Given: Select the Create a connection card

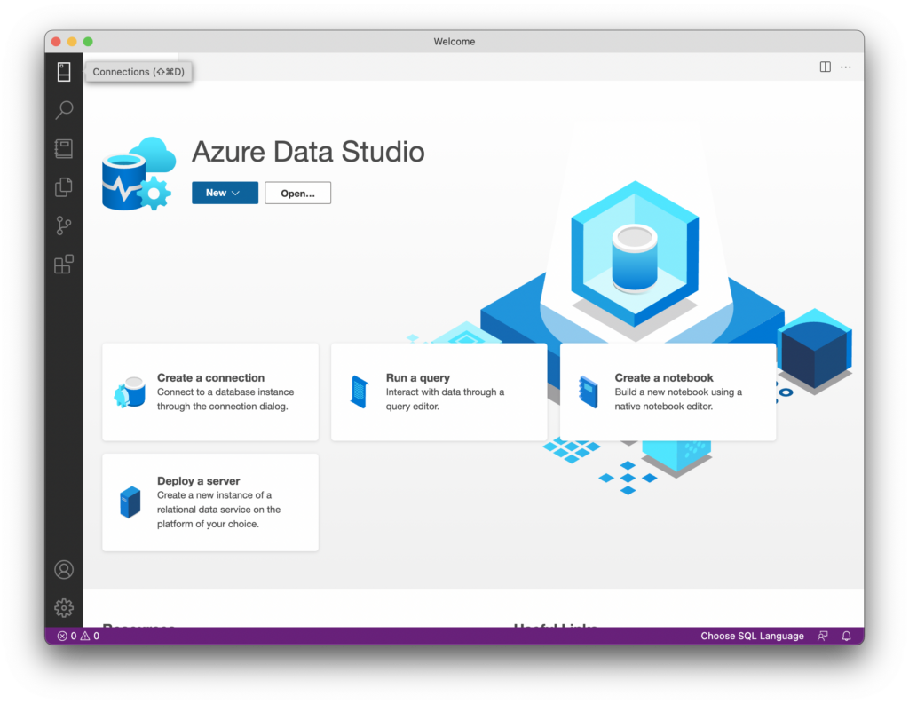Looking at the screenshot, I should pos(210,392).
